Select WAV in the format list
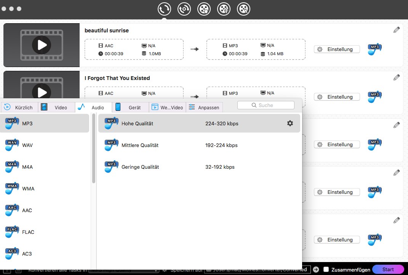Screen dimensions: 408x275 click(x=45, y=145)
